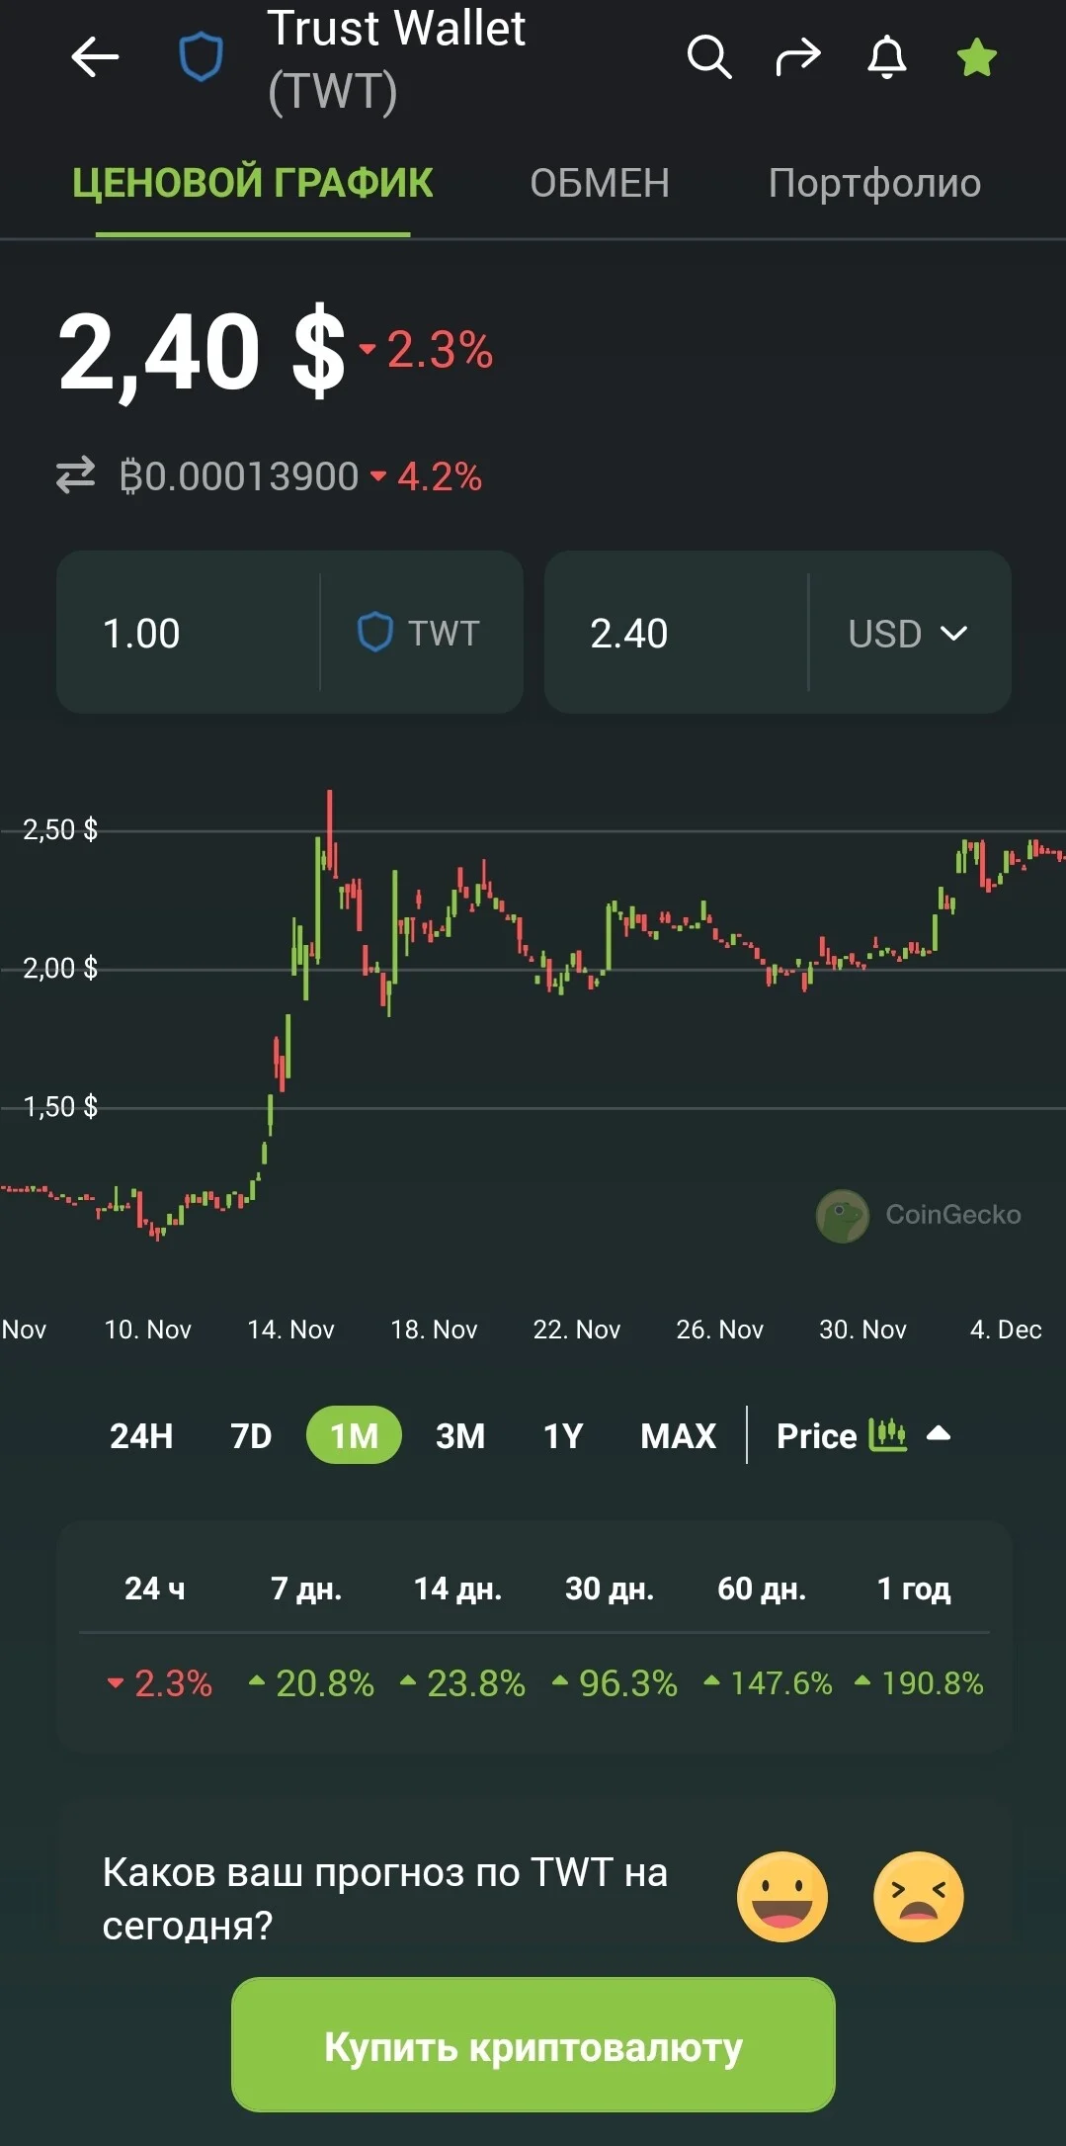Switch to ЦЕНОВОЙ ГРАФИК tab
The height and width of the screenshot is (2146, 1066).
253,183
